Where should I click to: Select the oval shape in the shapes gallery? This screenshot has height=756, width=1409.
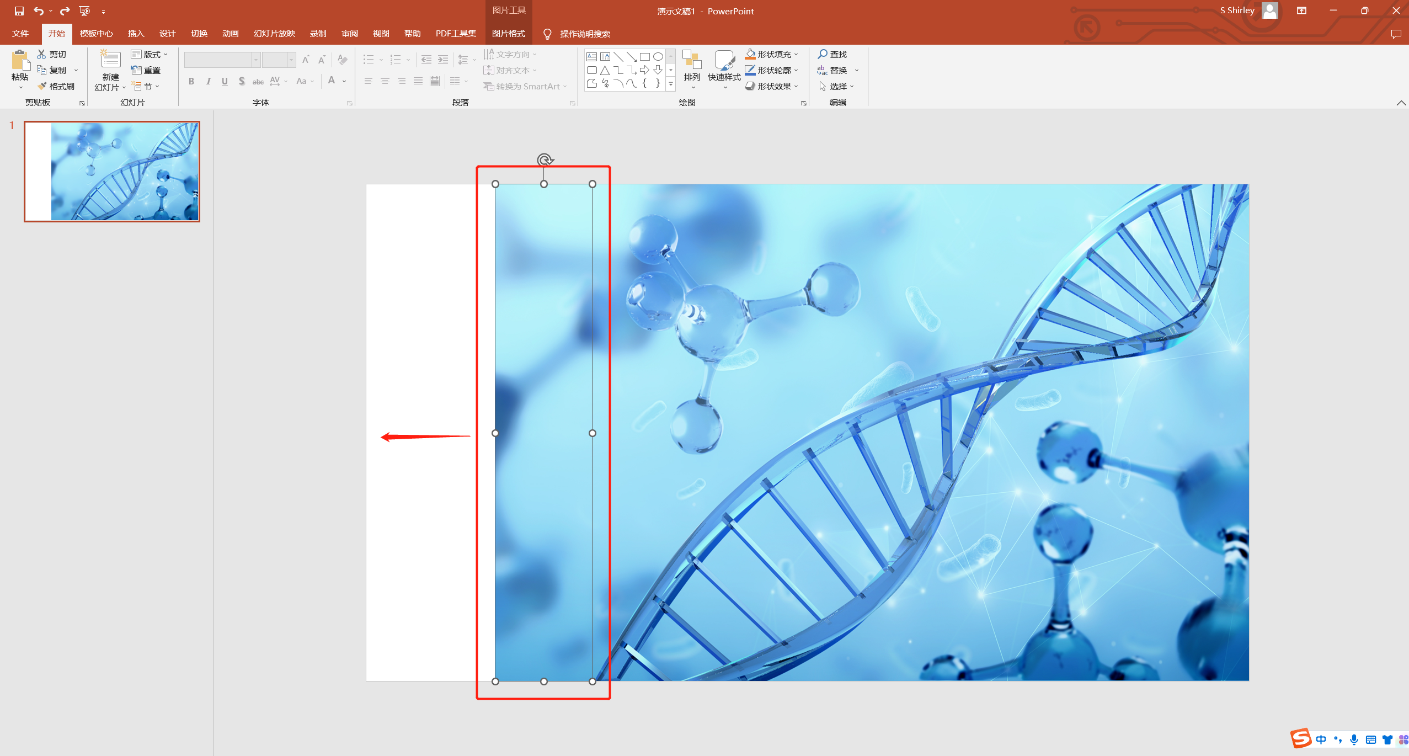point(658,56)
